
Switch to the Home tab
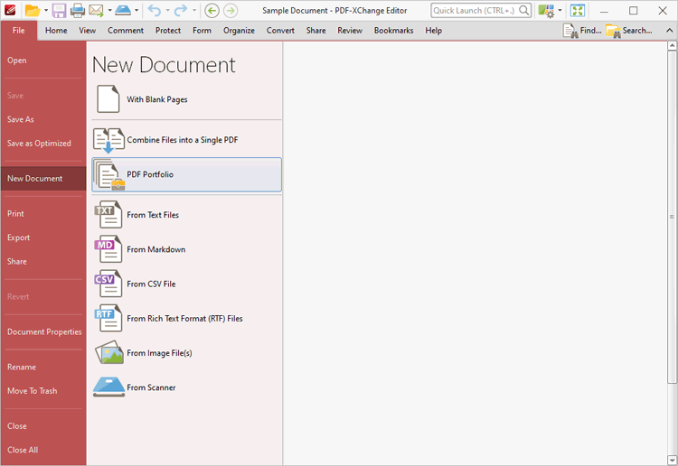pos(56,31)
